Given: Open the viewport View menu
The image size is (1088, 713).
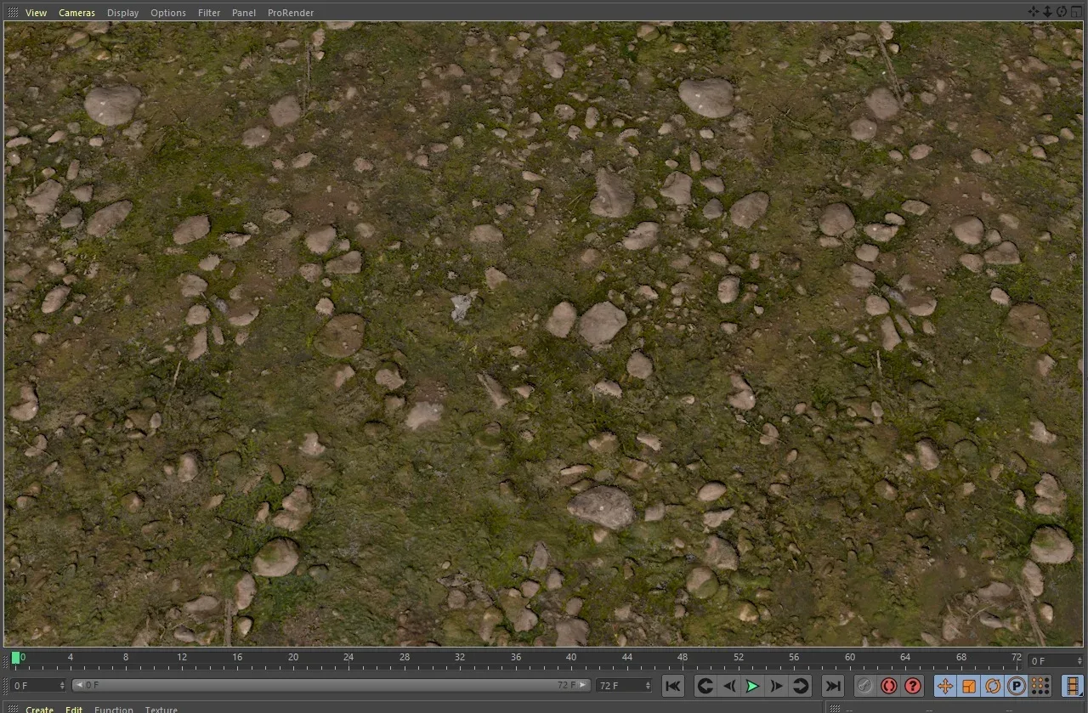Looking at the screenshot, I should tap(36, 13).
